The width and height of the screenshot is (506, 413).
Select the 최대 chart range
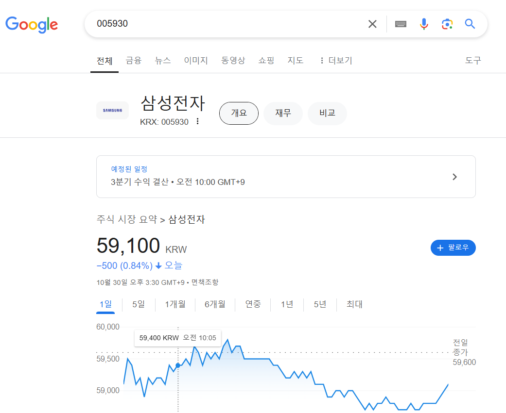[x=354, y=304]
